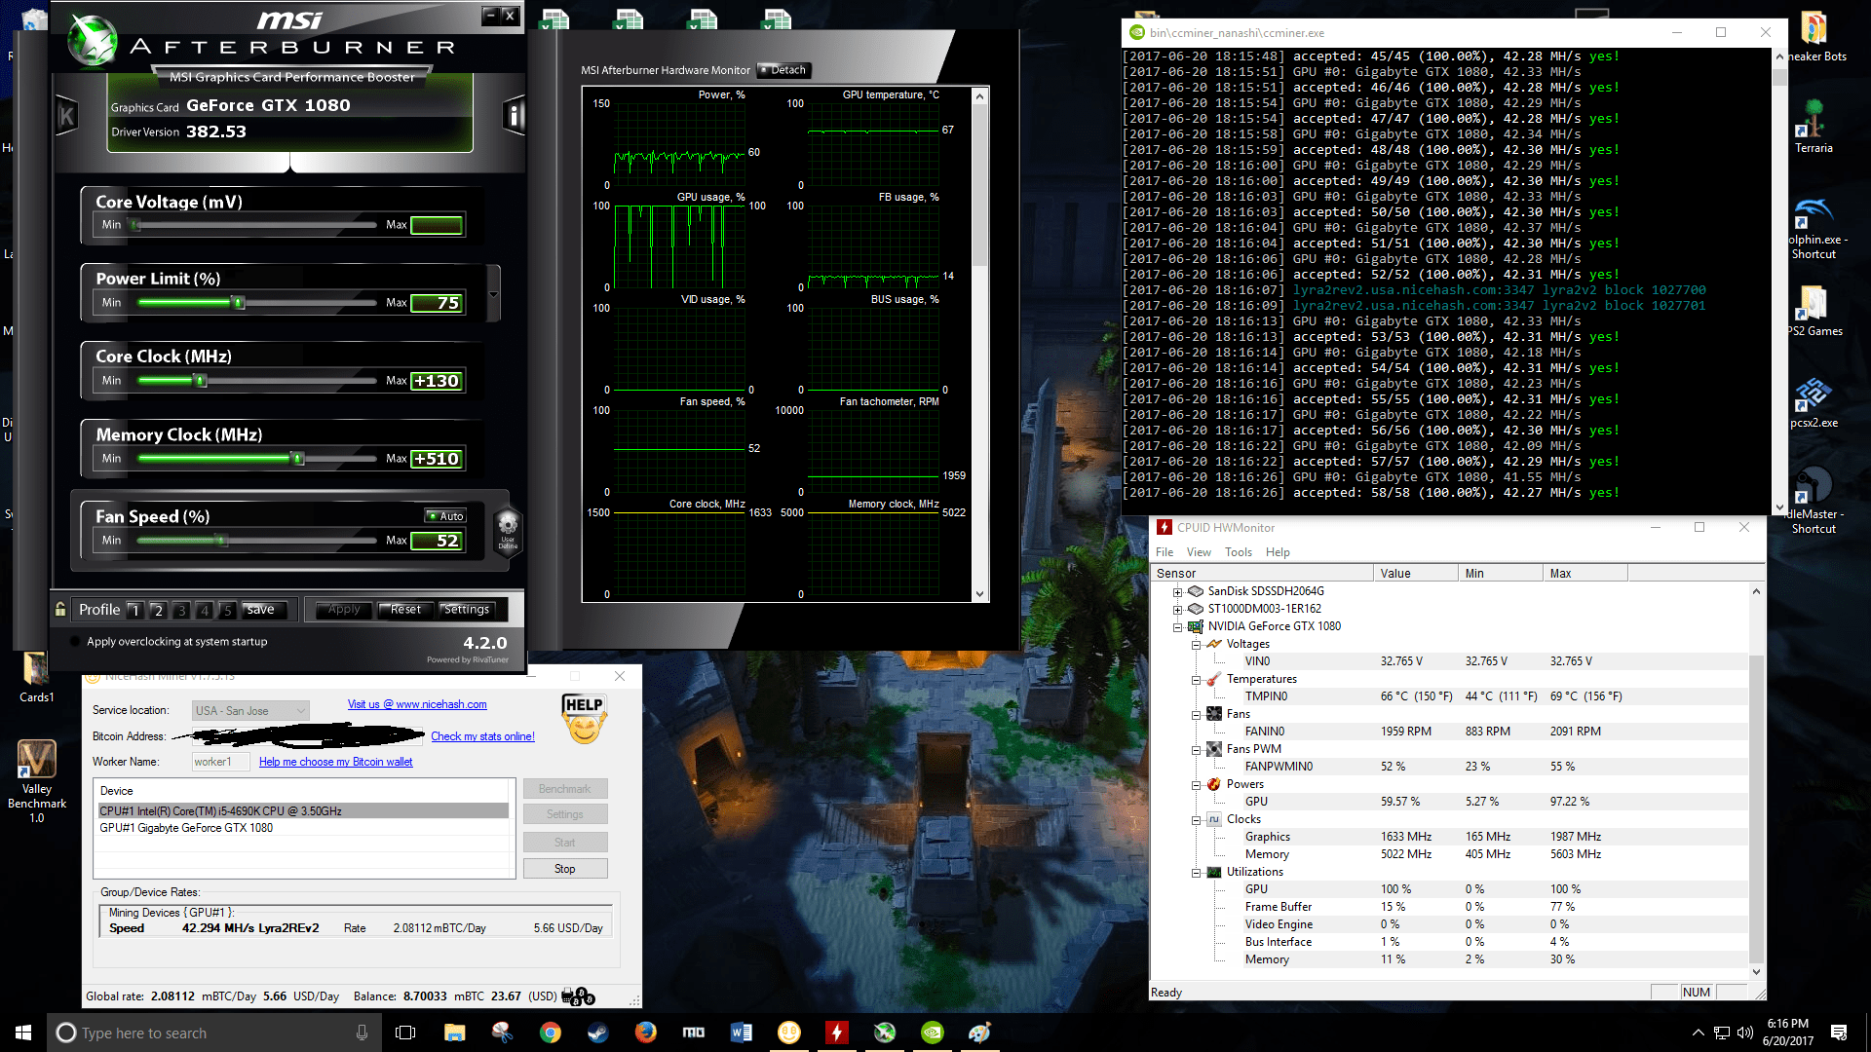Image resolution: width=1871 pixels, height=1052 pixels.
Task: Click the Kombustor 'K' icon in Afterburner
Action: (x=66, y=116)
